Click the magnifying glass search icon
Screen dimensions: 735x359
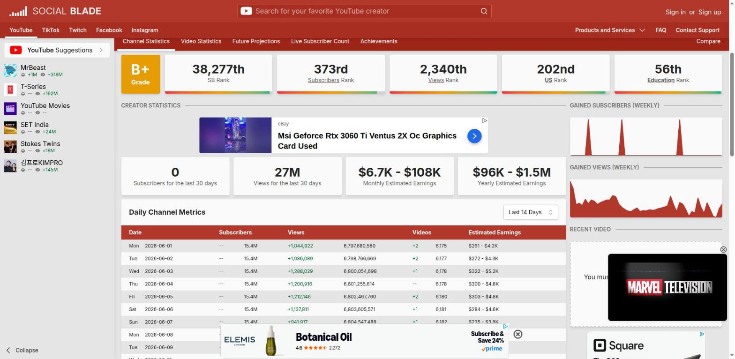484,11
